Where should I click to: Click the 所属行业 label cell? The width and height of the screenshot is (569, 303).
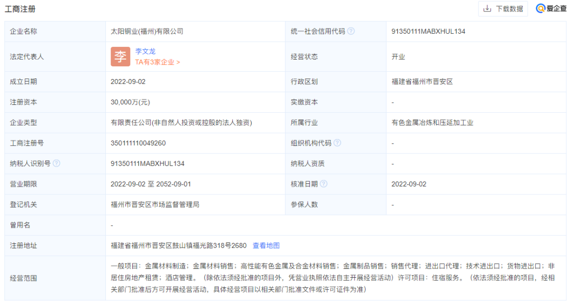336,123
